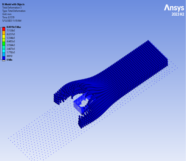Click the 0 Min legend label
This screenshot has width=186, height=161.
9,60
